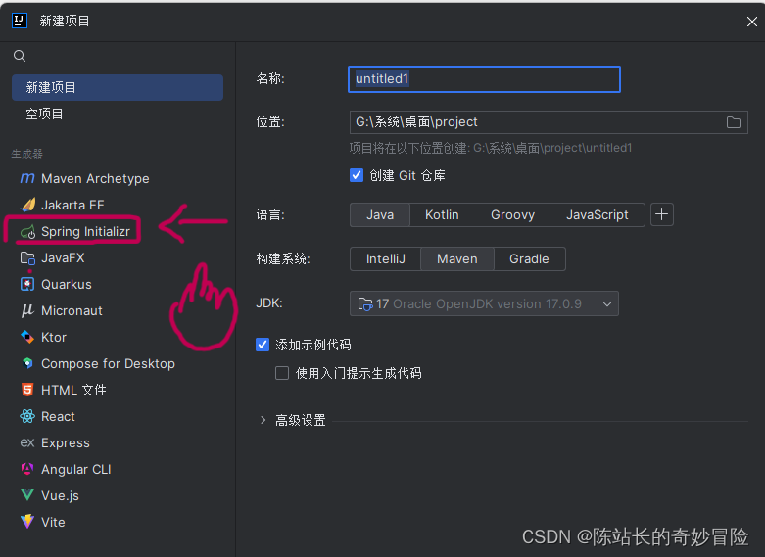Uncheck the Create Git repository checkbox

(357, 175)
